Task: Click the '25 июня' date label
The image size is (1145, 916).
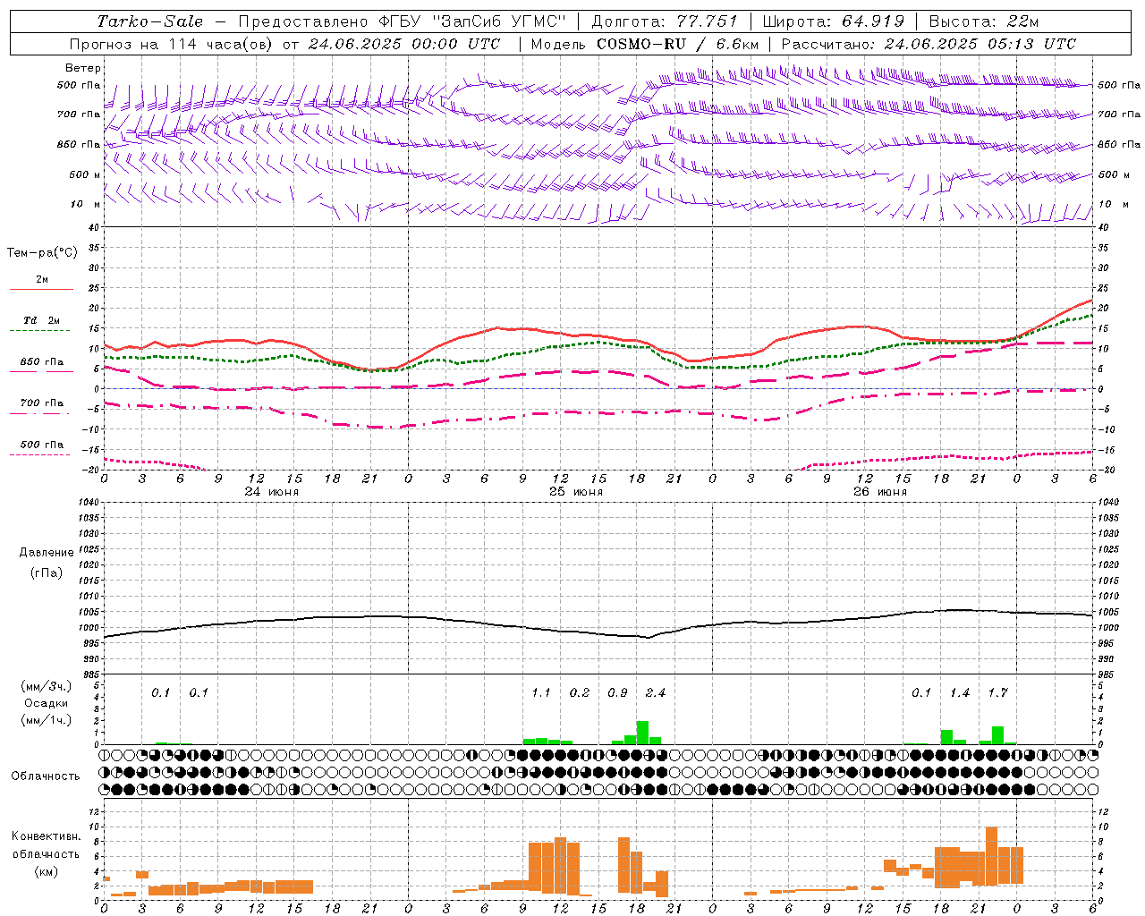Action: click(x=576, y=492)
